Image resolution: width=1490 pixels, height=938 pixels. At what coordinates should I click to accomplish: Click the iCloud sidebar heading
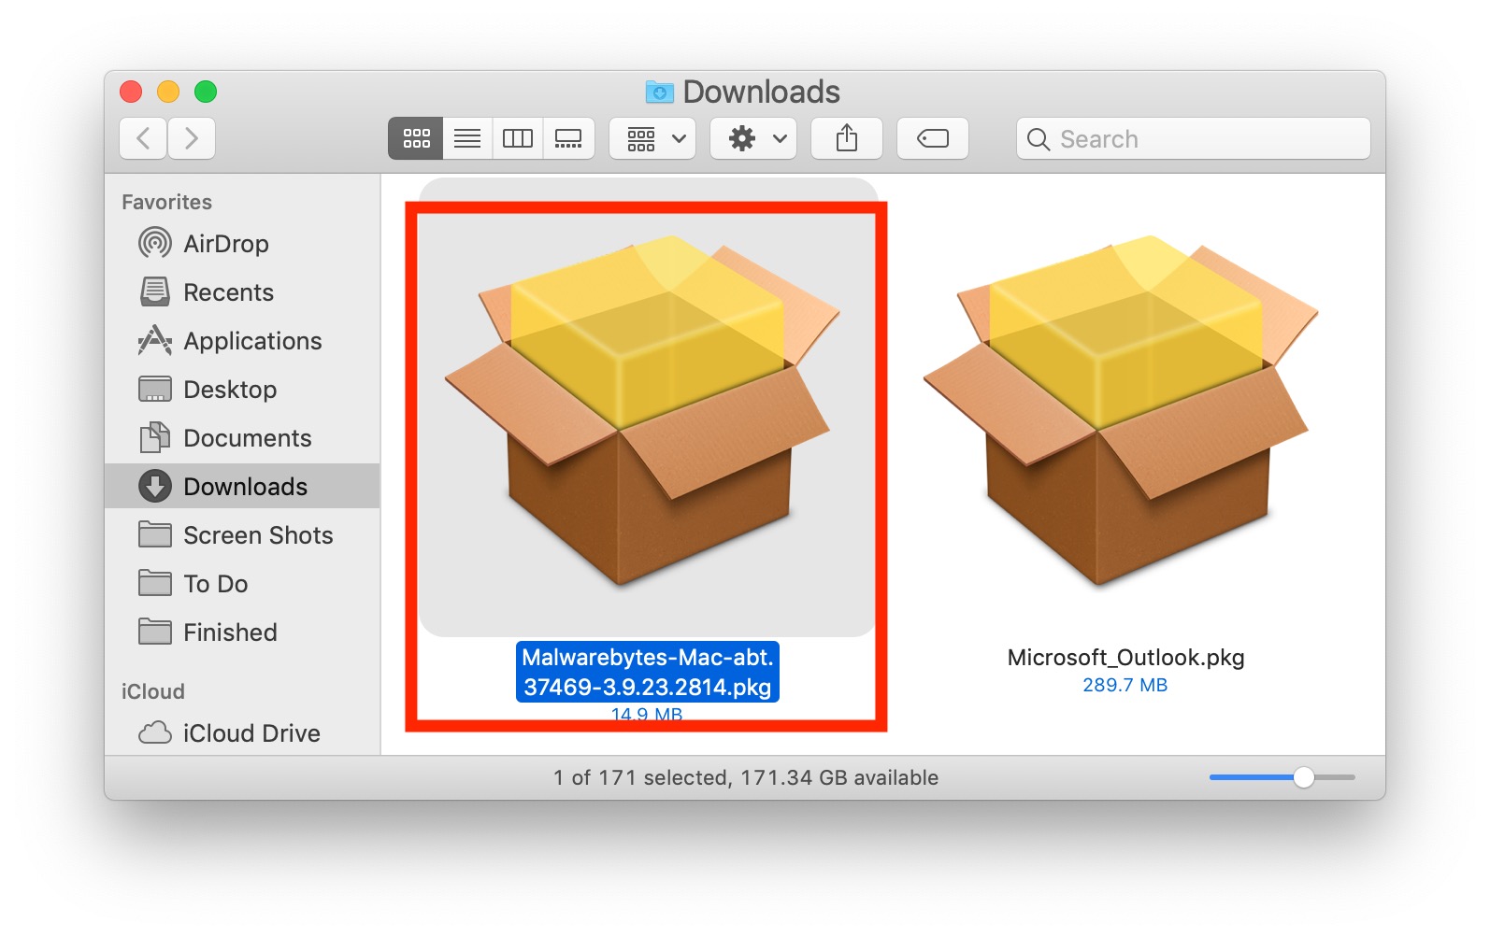pos(153,691)
